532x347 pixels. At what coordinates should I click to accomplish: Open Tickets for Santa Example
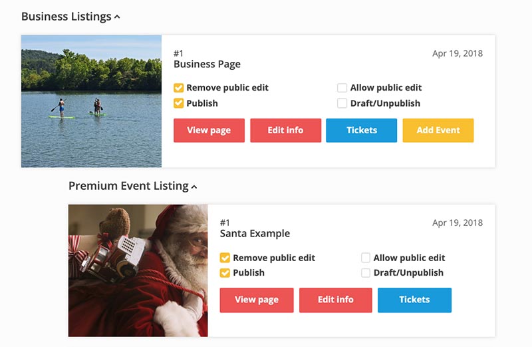[414, 300]
